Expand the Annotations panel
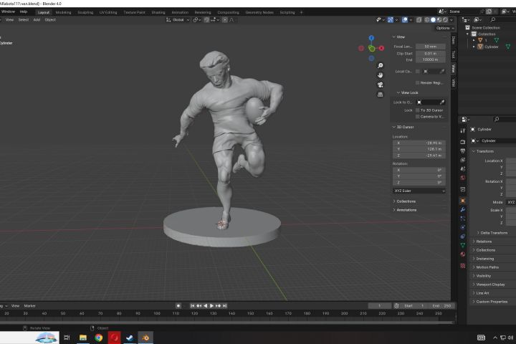 click(406, 210)
